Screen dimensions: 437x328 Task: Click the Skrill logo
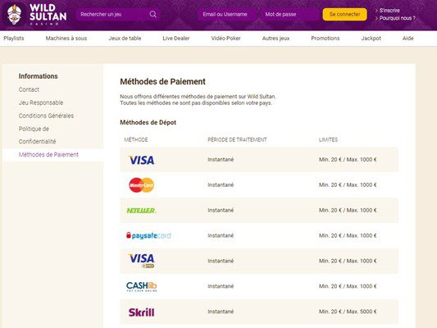[141, 312]
